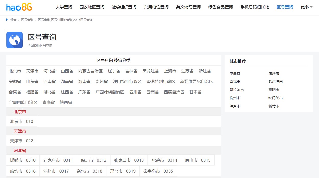Select 香港特别行政区 link
Screen dimensions: 319x178
(x=161, y=82)
